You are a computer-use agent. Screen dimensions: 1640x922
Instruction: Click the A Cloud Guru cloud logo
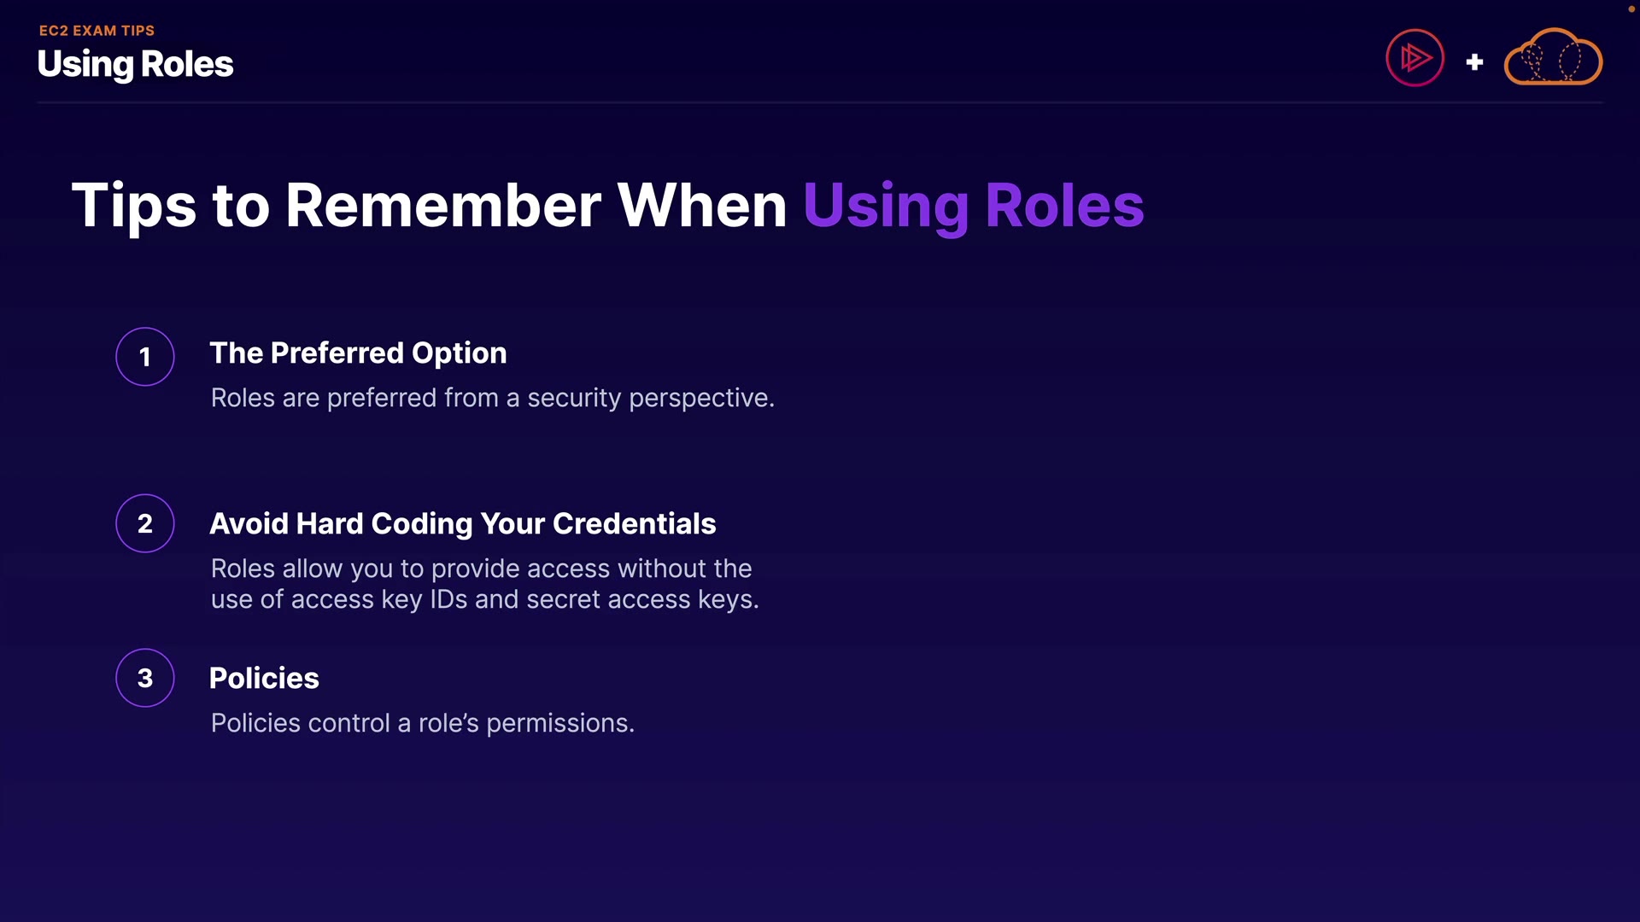click(x=1553, y=58)
